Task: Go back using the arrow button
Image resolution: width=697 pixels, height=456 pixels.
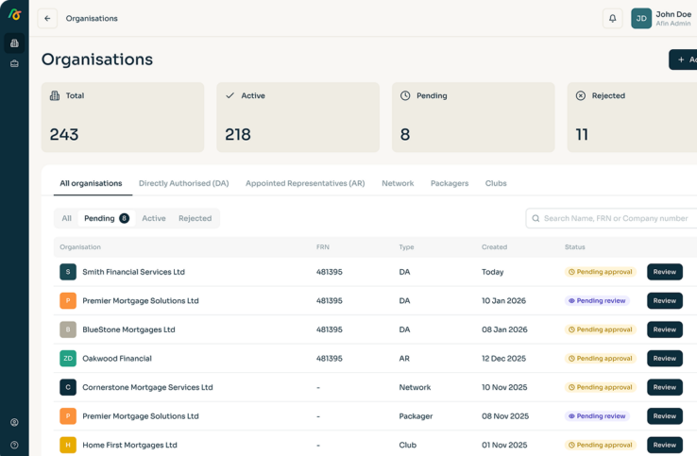Action: pos(47,18)
